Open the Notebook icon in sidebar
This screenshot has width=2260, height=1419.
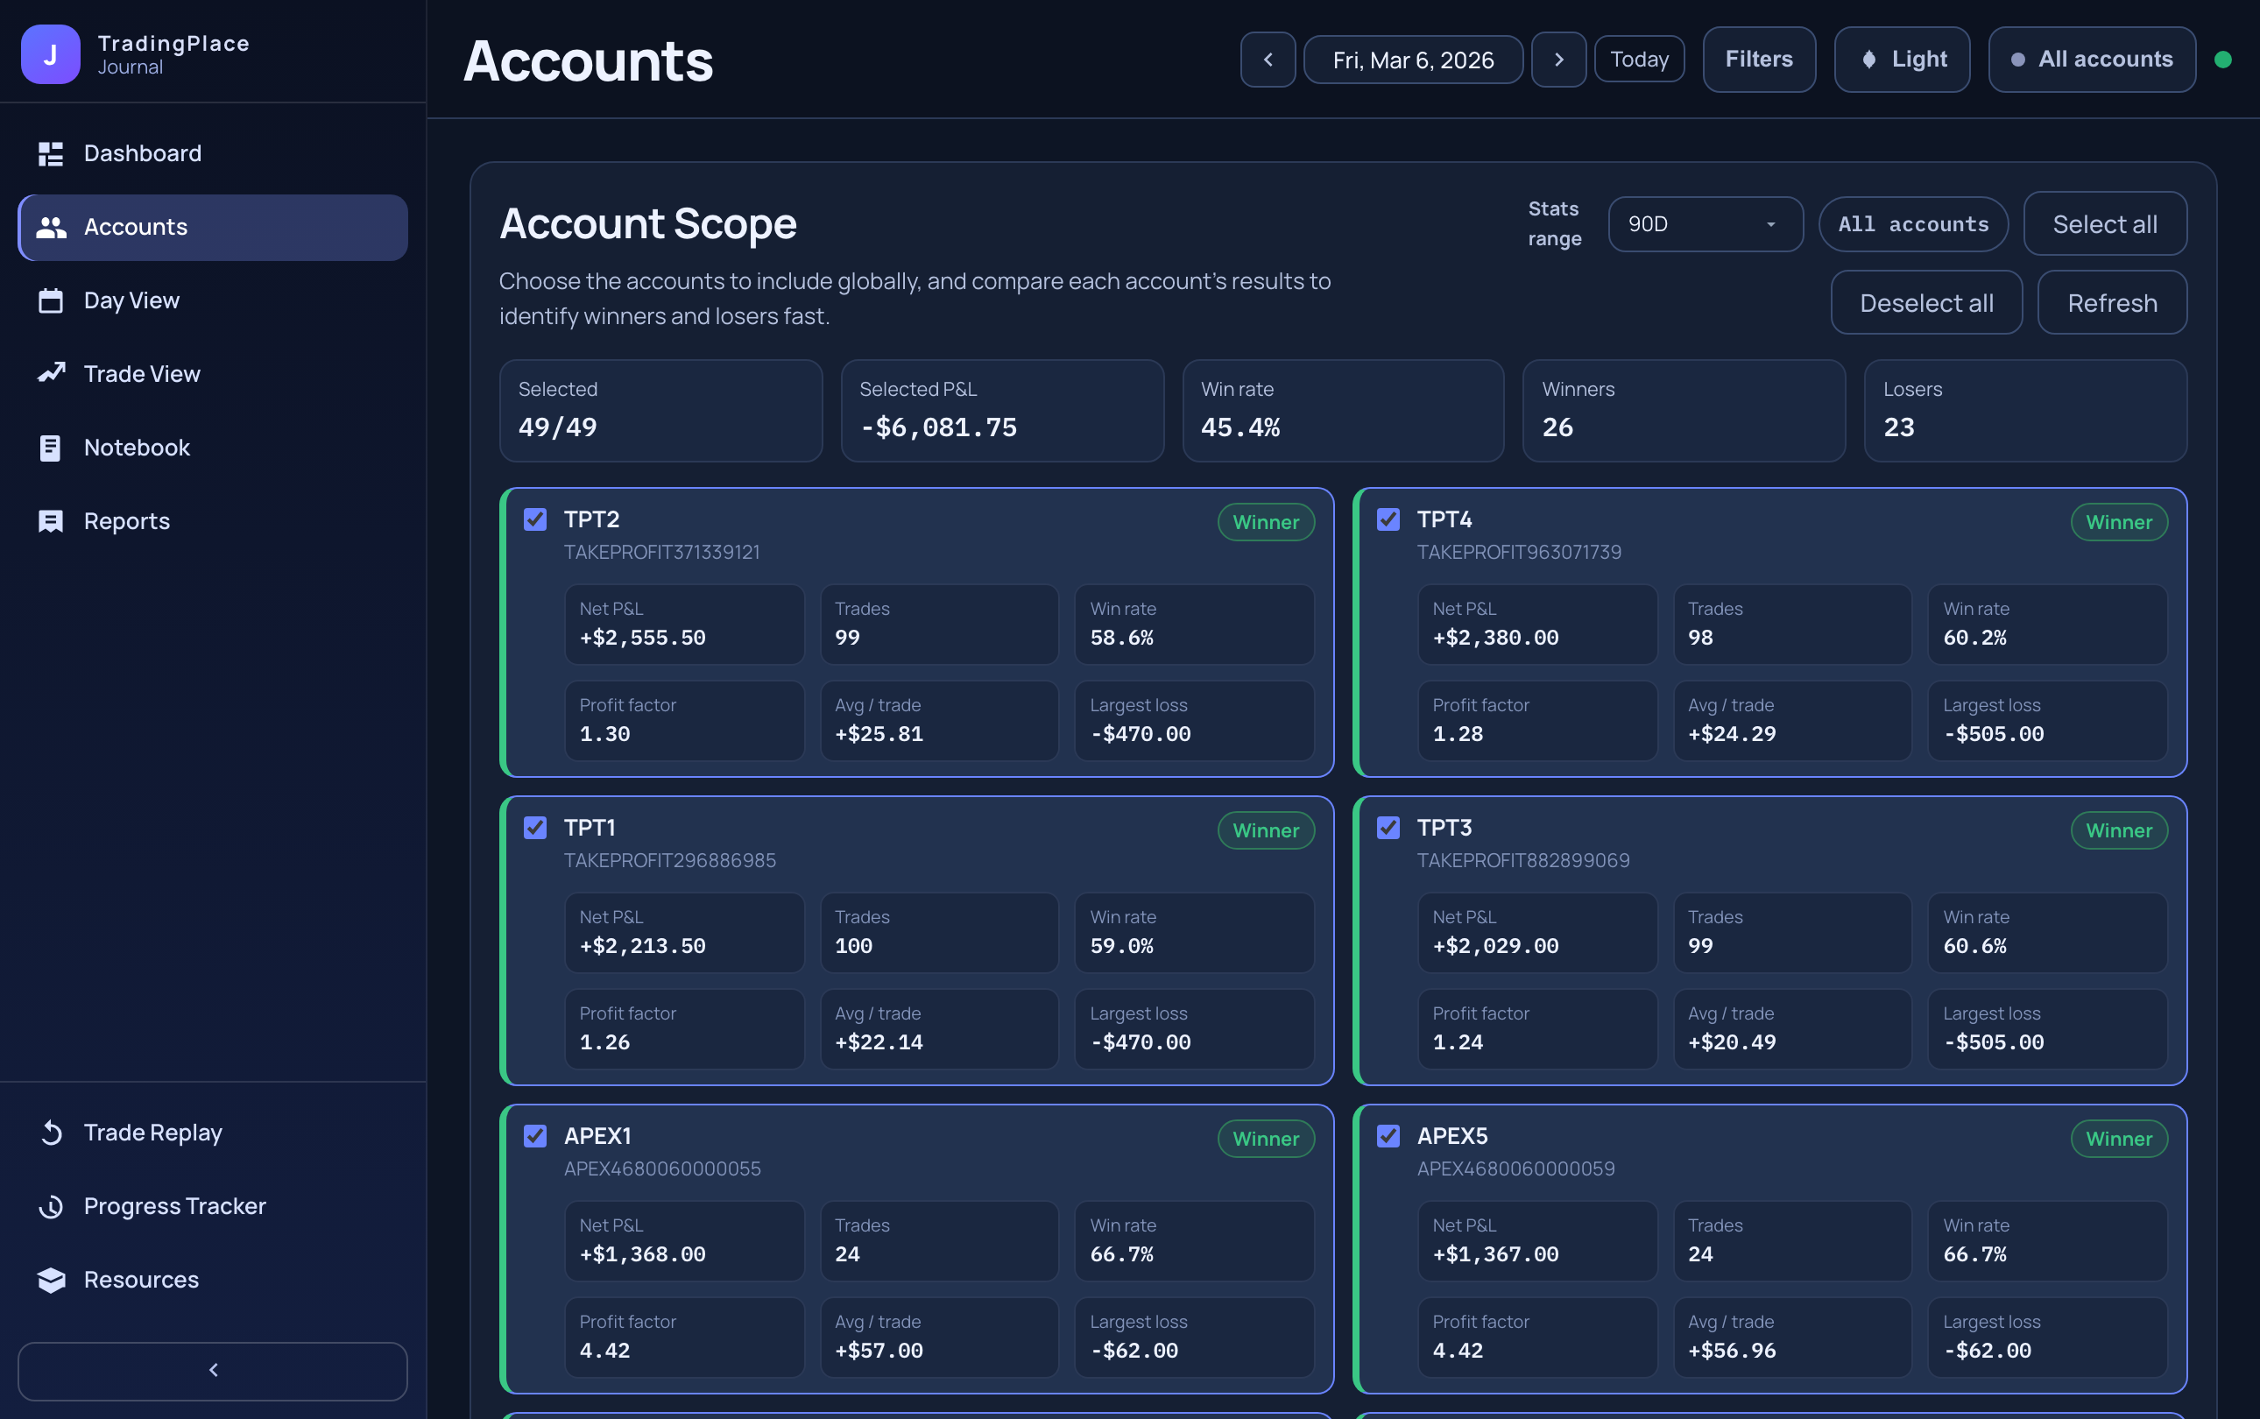point(51,448)
